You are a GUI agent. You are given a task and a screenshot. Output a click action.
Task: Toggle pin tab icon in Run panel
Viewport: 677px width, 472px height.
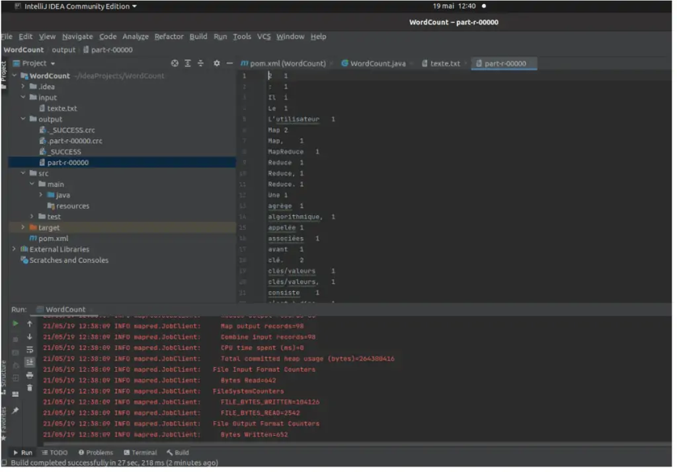point(15,411)
